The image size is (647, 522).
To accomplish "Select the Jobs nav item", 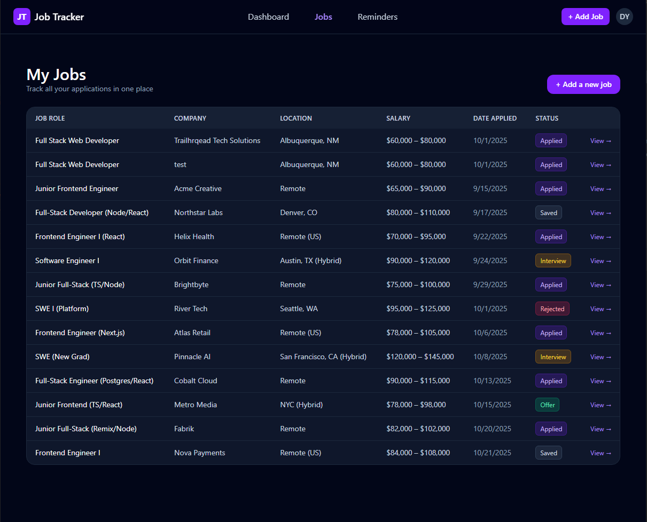I will point(323,17).
